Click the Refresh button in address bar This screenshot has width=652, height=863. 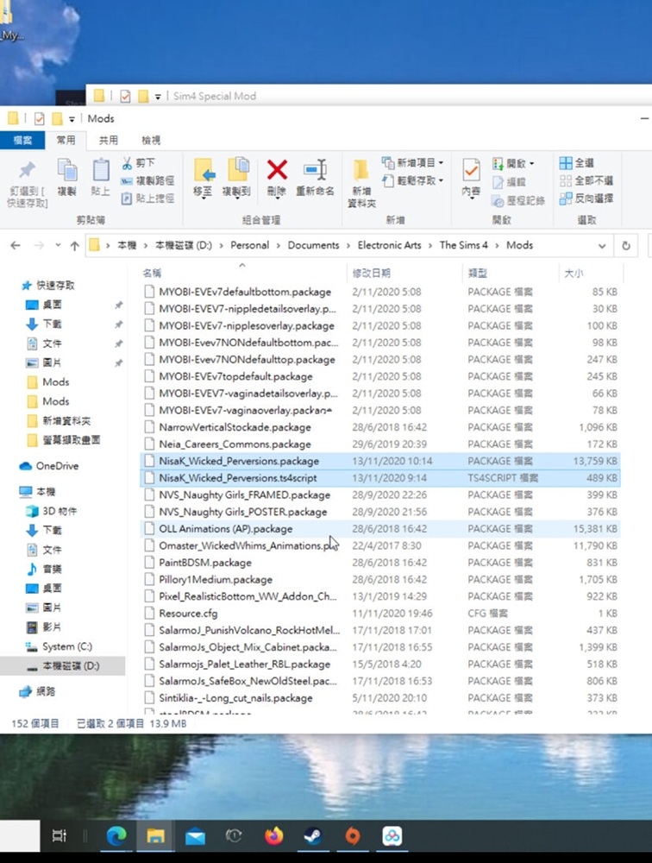[x=626, y=245]
